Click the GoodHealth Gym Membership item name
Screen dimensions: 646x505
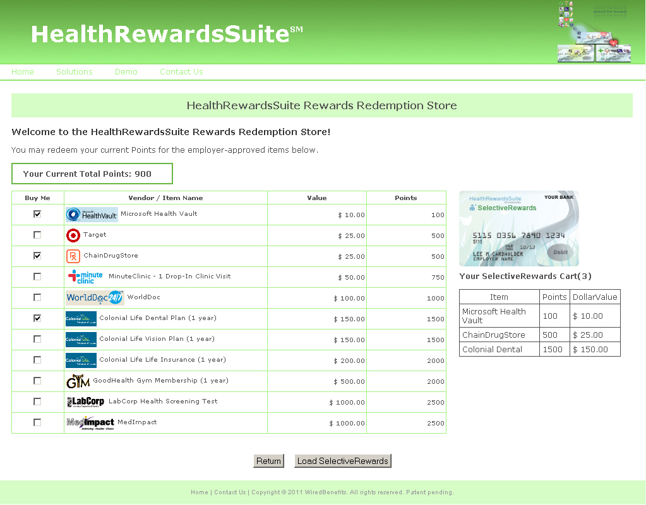coord(160,380)
